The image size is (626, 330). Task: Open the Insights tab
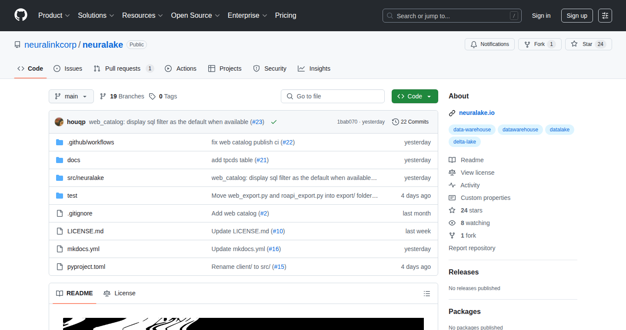coord(314,69)
